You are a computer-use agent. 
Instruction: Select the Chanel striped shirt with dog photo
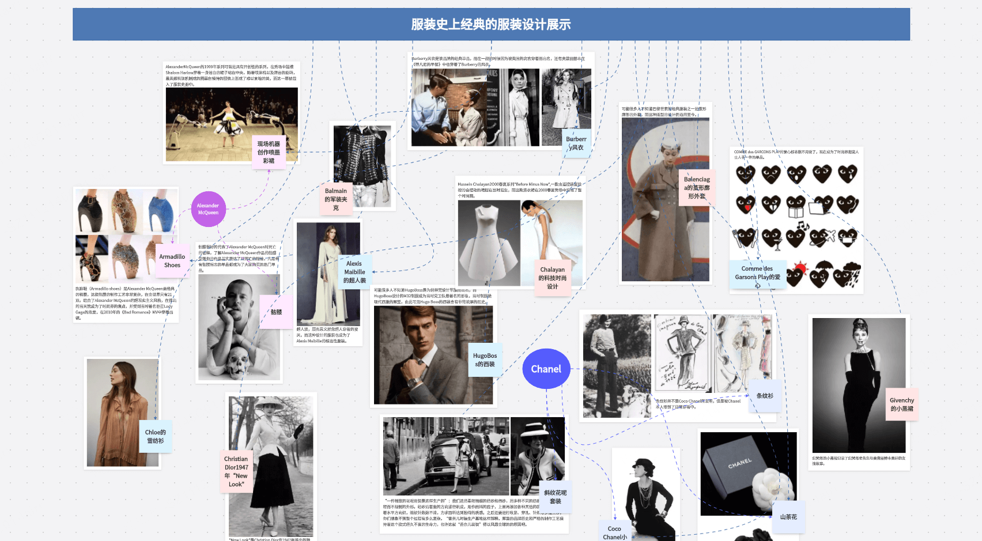[617, 366]
